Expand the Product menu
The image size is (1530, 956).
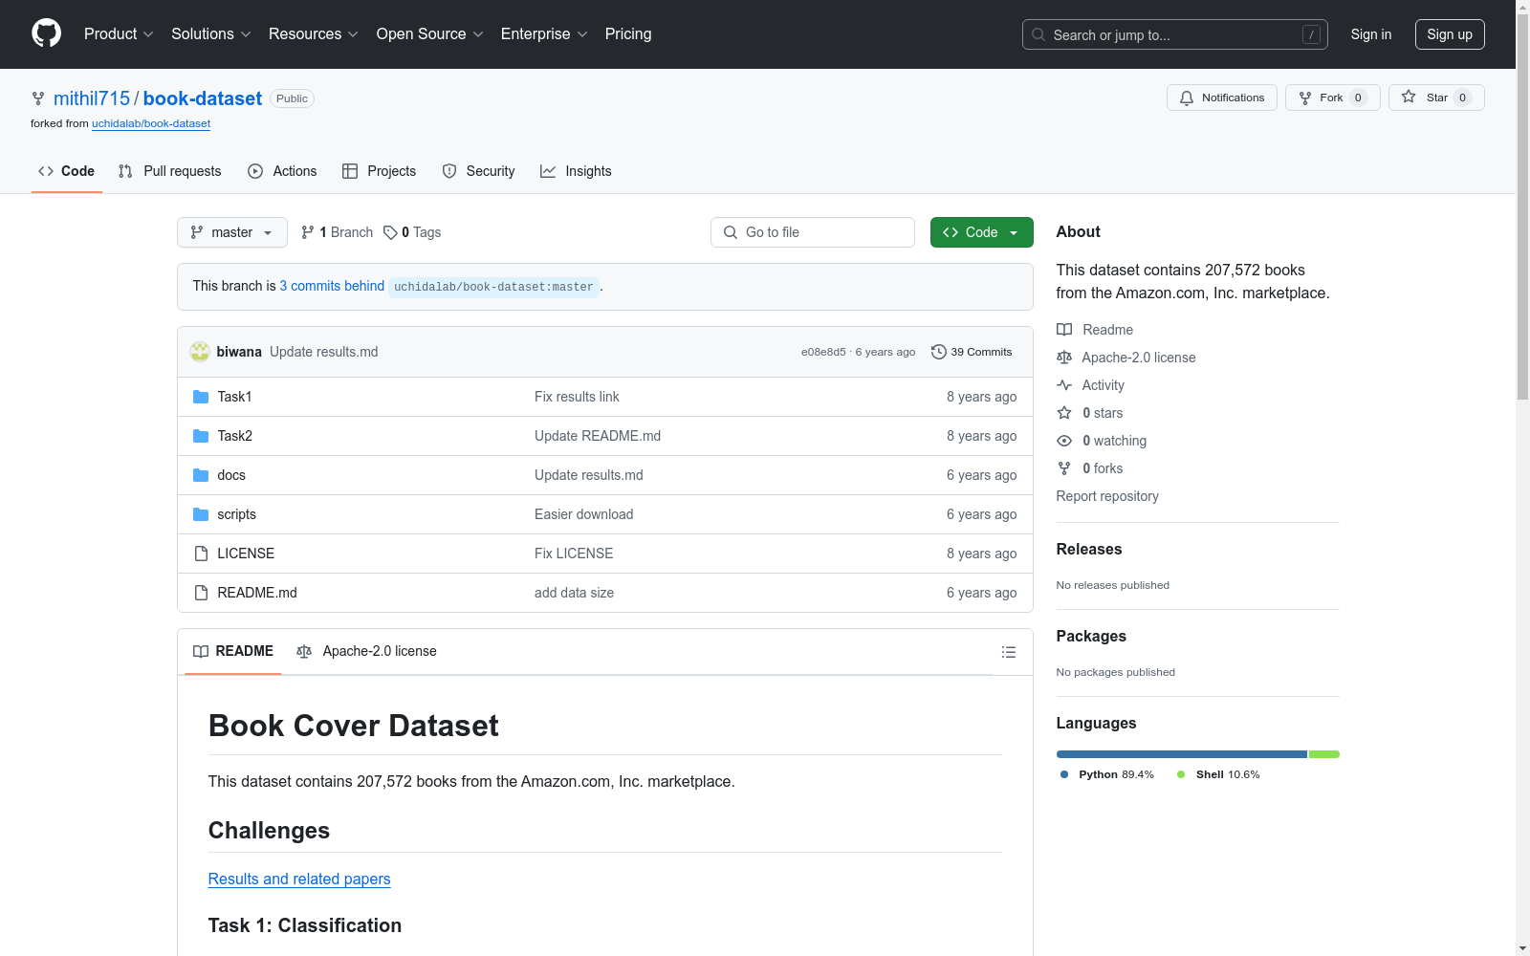tap(119, 34)
